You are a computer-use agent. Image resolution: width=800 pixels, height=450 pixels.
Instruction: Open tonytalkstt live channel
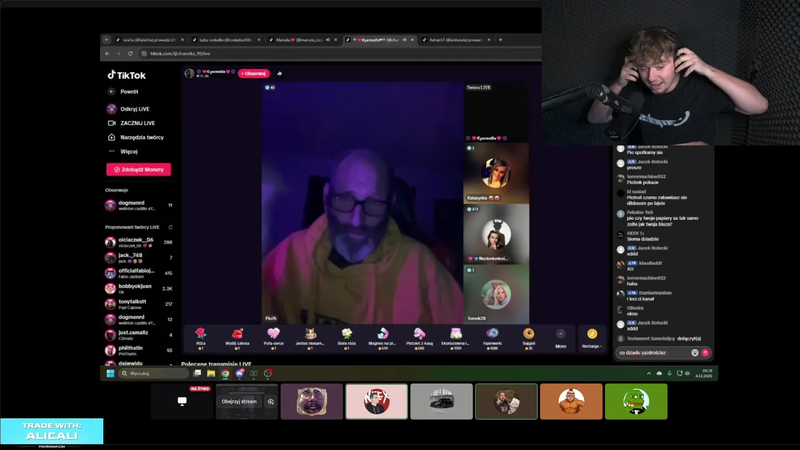pos(139,304)
